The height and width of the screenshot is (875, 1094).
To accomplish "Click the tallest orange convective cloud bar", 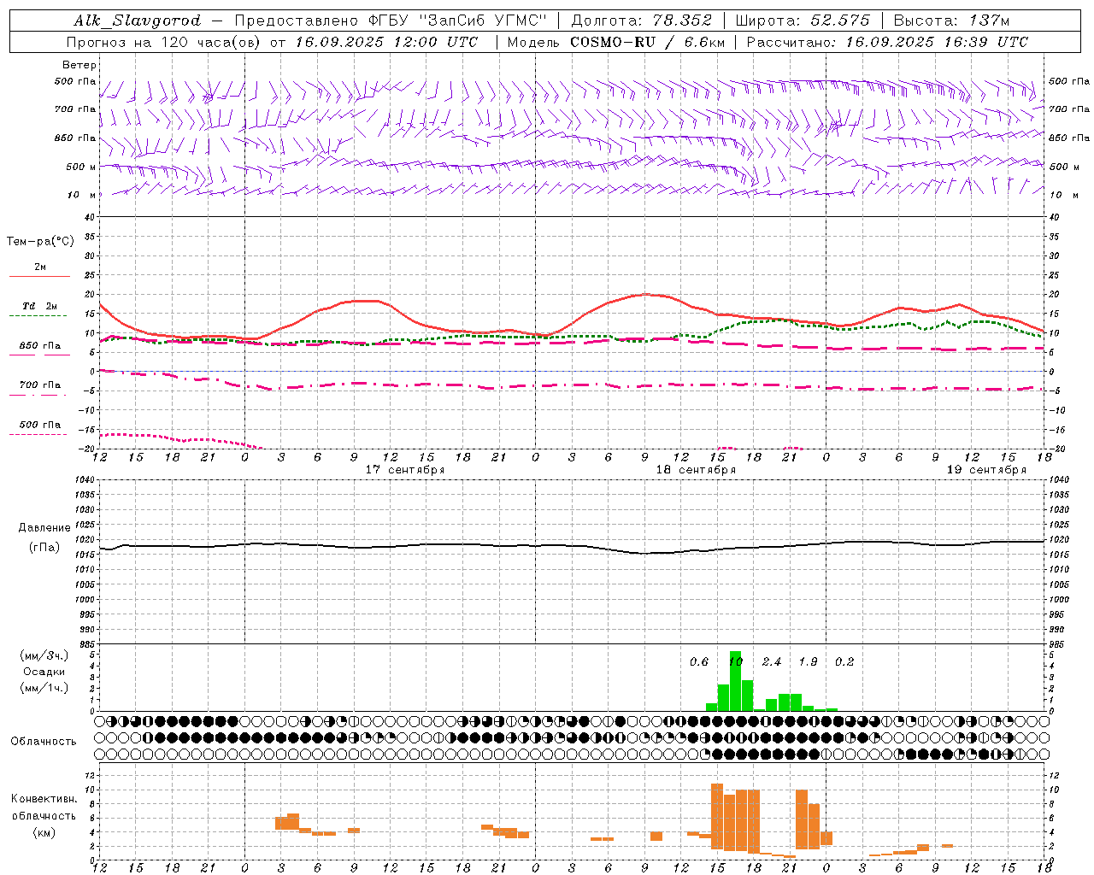I will pyautogui.click(x=717, y=816).
